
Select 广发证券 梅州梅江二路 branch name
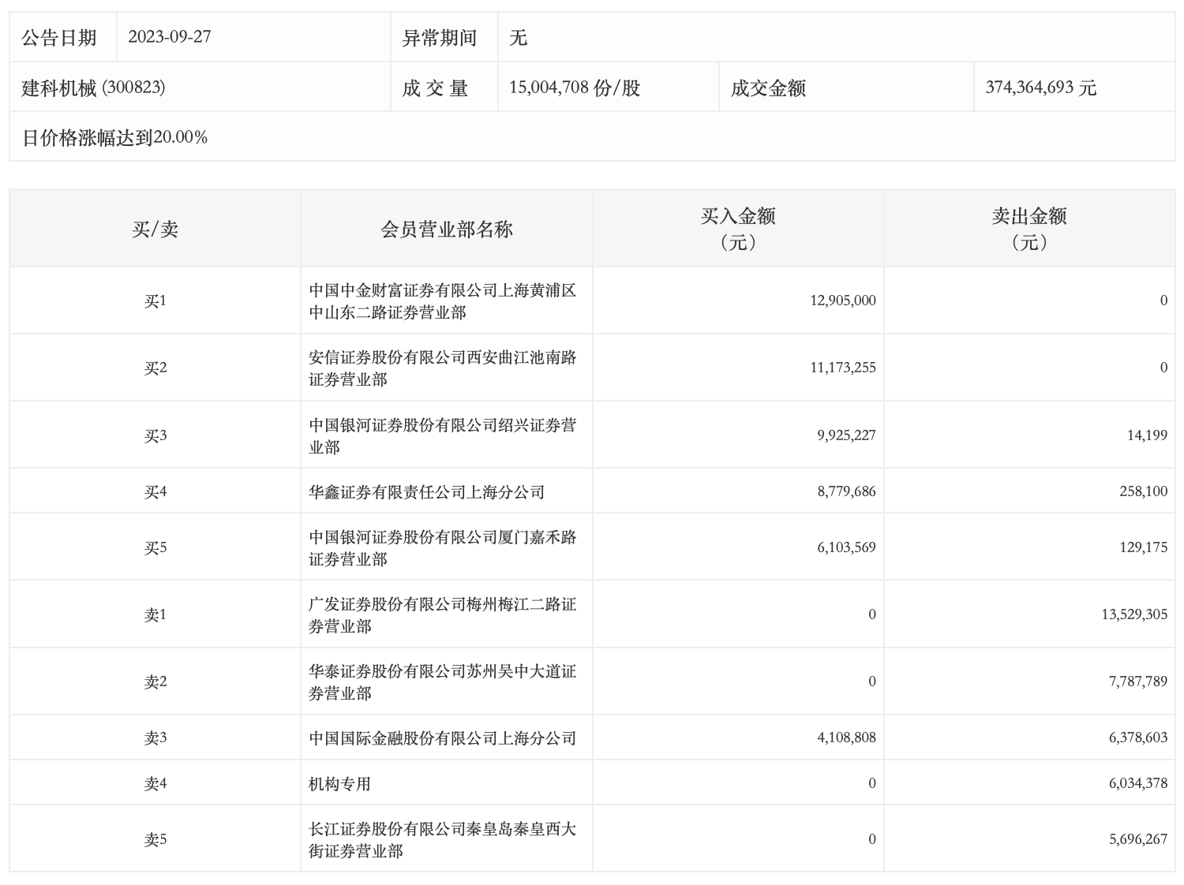click(x=442, y=615)
